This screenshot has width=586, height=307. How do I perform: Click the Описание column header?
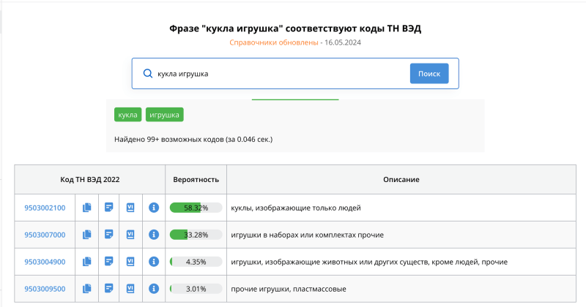tap(401, 179)
